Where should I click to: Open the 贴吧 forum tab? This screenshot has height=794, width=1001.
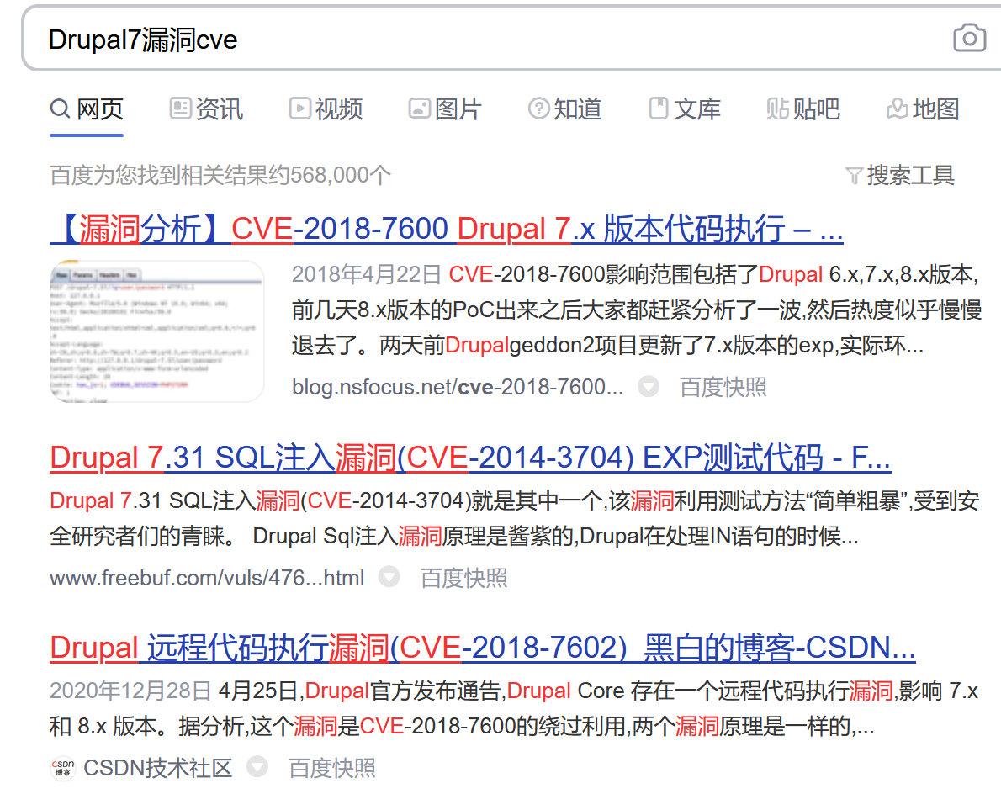coord(803,109)
